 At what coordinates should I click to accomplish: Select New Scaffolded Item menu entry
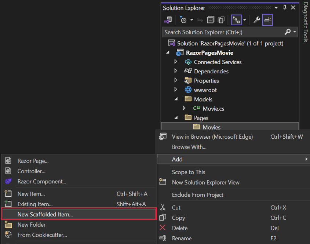point(45,214)
